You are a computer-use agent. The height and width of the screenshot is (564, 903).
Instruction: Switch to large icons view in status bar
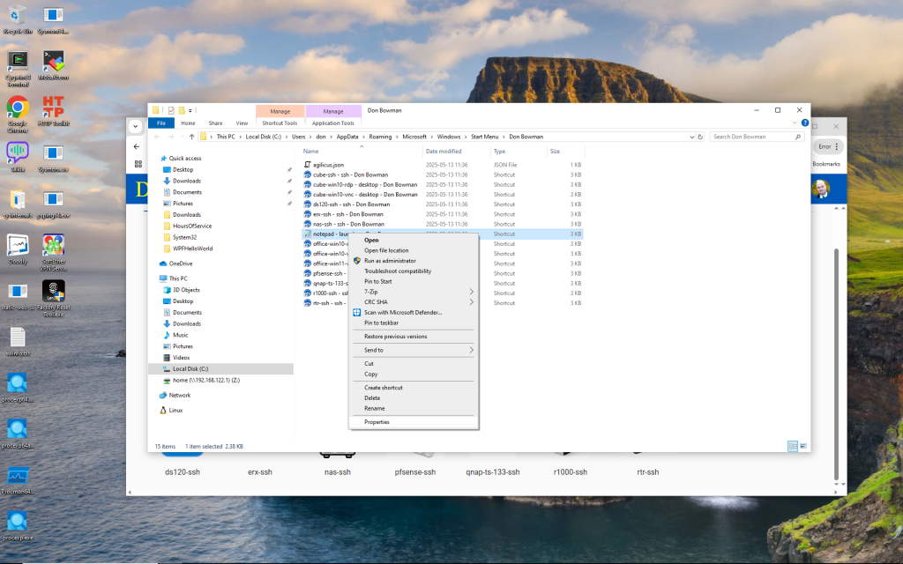tap(803, 447)
